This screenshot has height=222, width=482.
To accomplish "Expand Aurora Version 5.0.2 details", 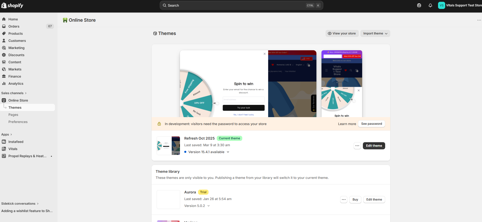I will click(x=209, y=206).
